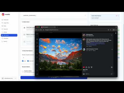Click the browser back arrow
124x93 pixels.
(x=36, y=30)
